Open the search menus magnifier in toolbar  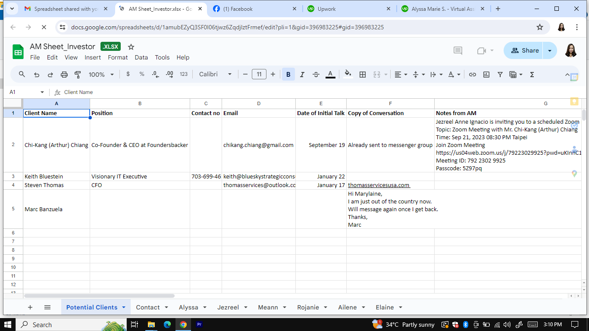coord(22,75)
